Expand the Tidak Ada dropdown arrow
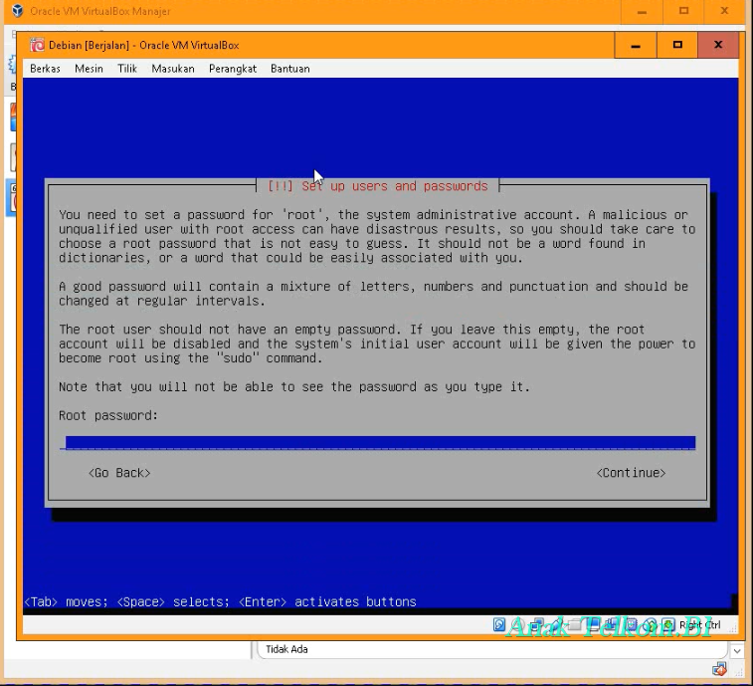This screenshot has width=753, height=686. tap(737, 651)
